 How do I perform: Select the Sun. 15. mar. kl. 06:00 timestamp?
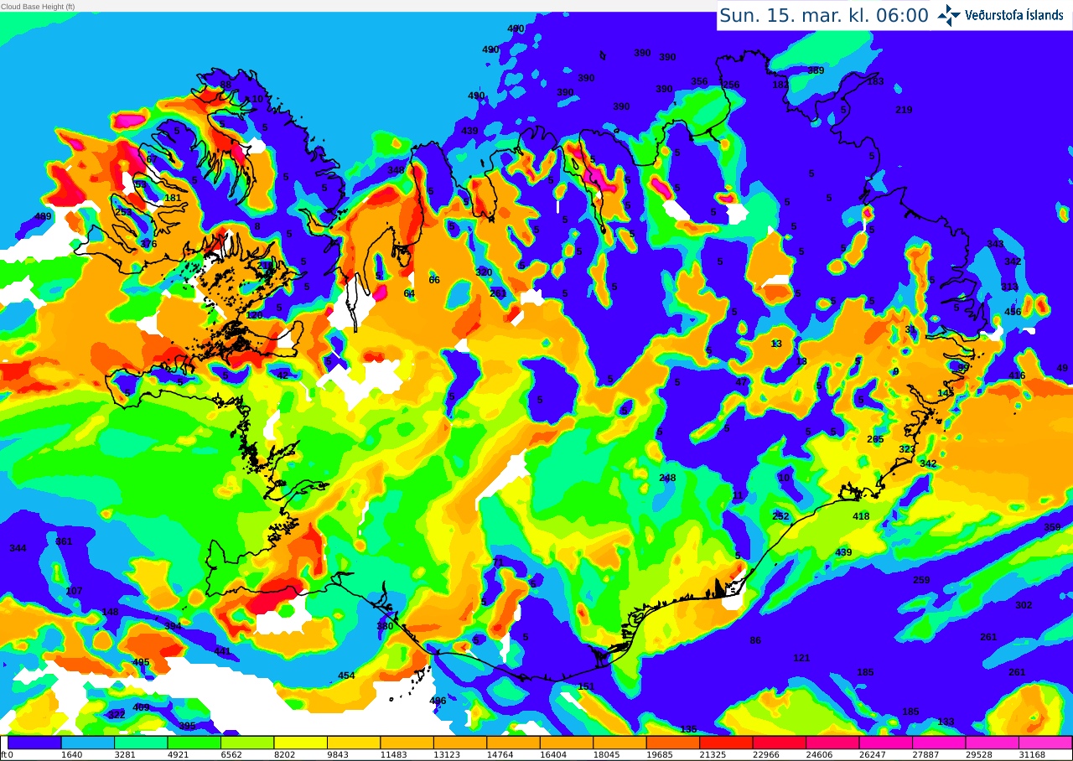(x=824, y=15)
